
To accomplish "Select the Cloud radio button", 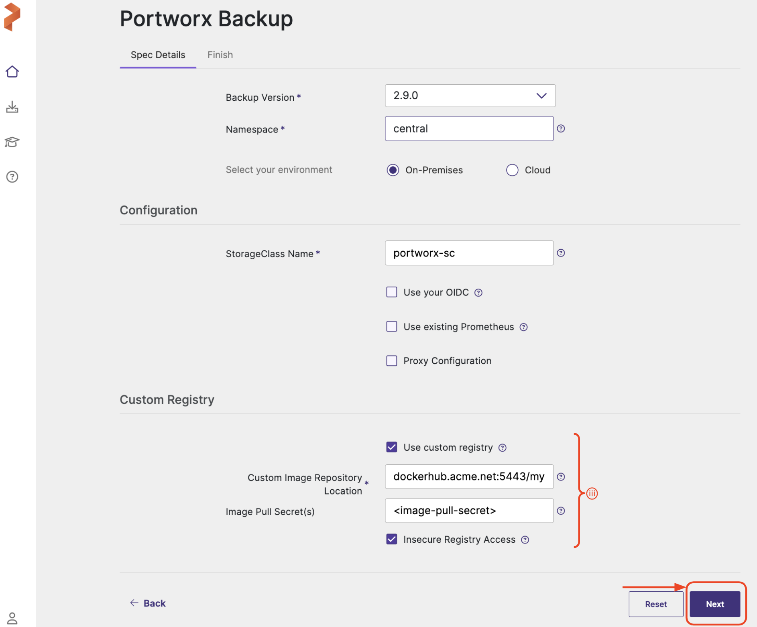I will (x=512, y=170).
